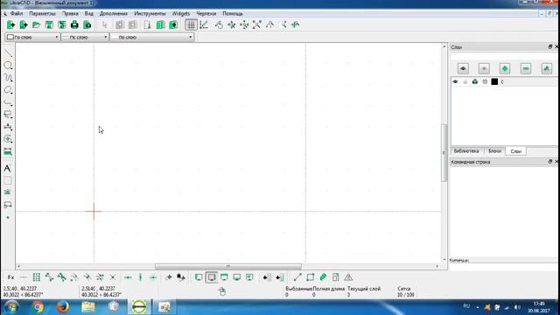Click the Zoom Out icon
The width and height of the screenshot is (560, 315).
tap(245, 24)
